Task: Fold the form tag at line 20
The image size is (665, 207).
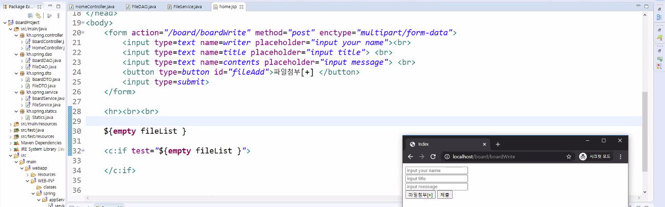Action: [x=83, y=33]
